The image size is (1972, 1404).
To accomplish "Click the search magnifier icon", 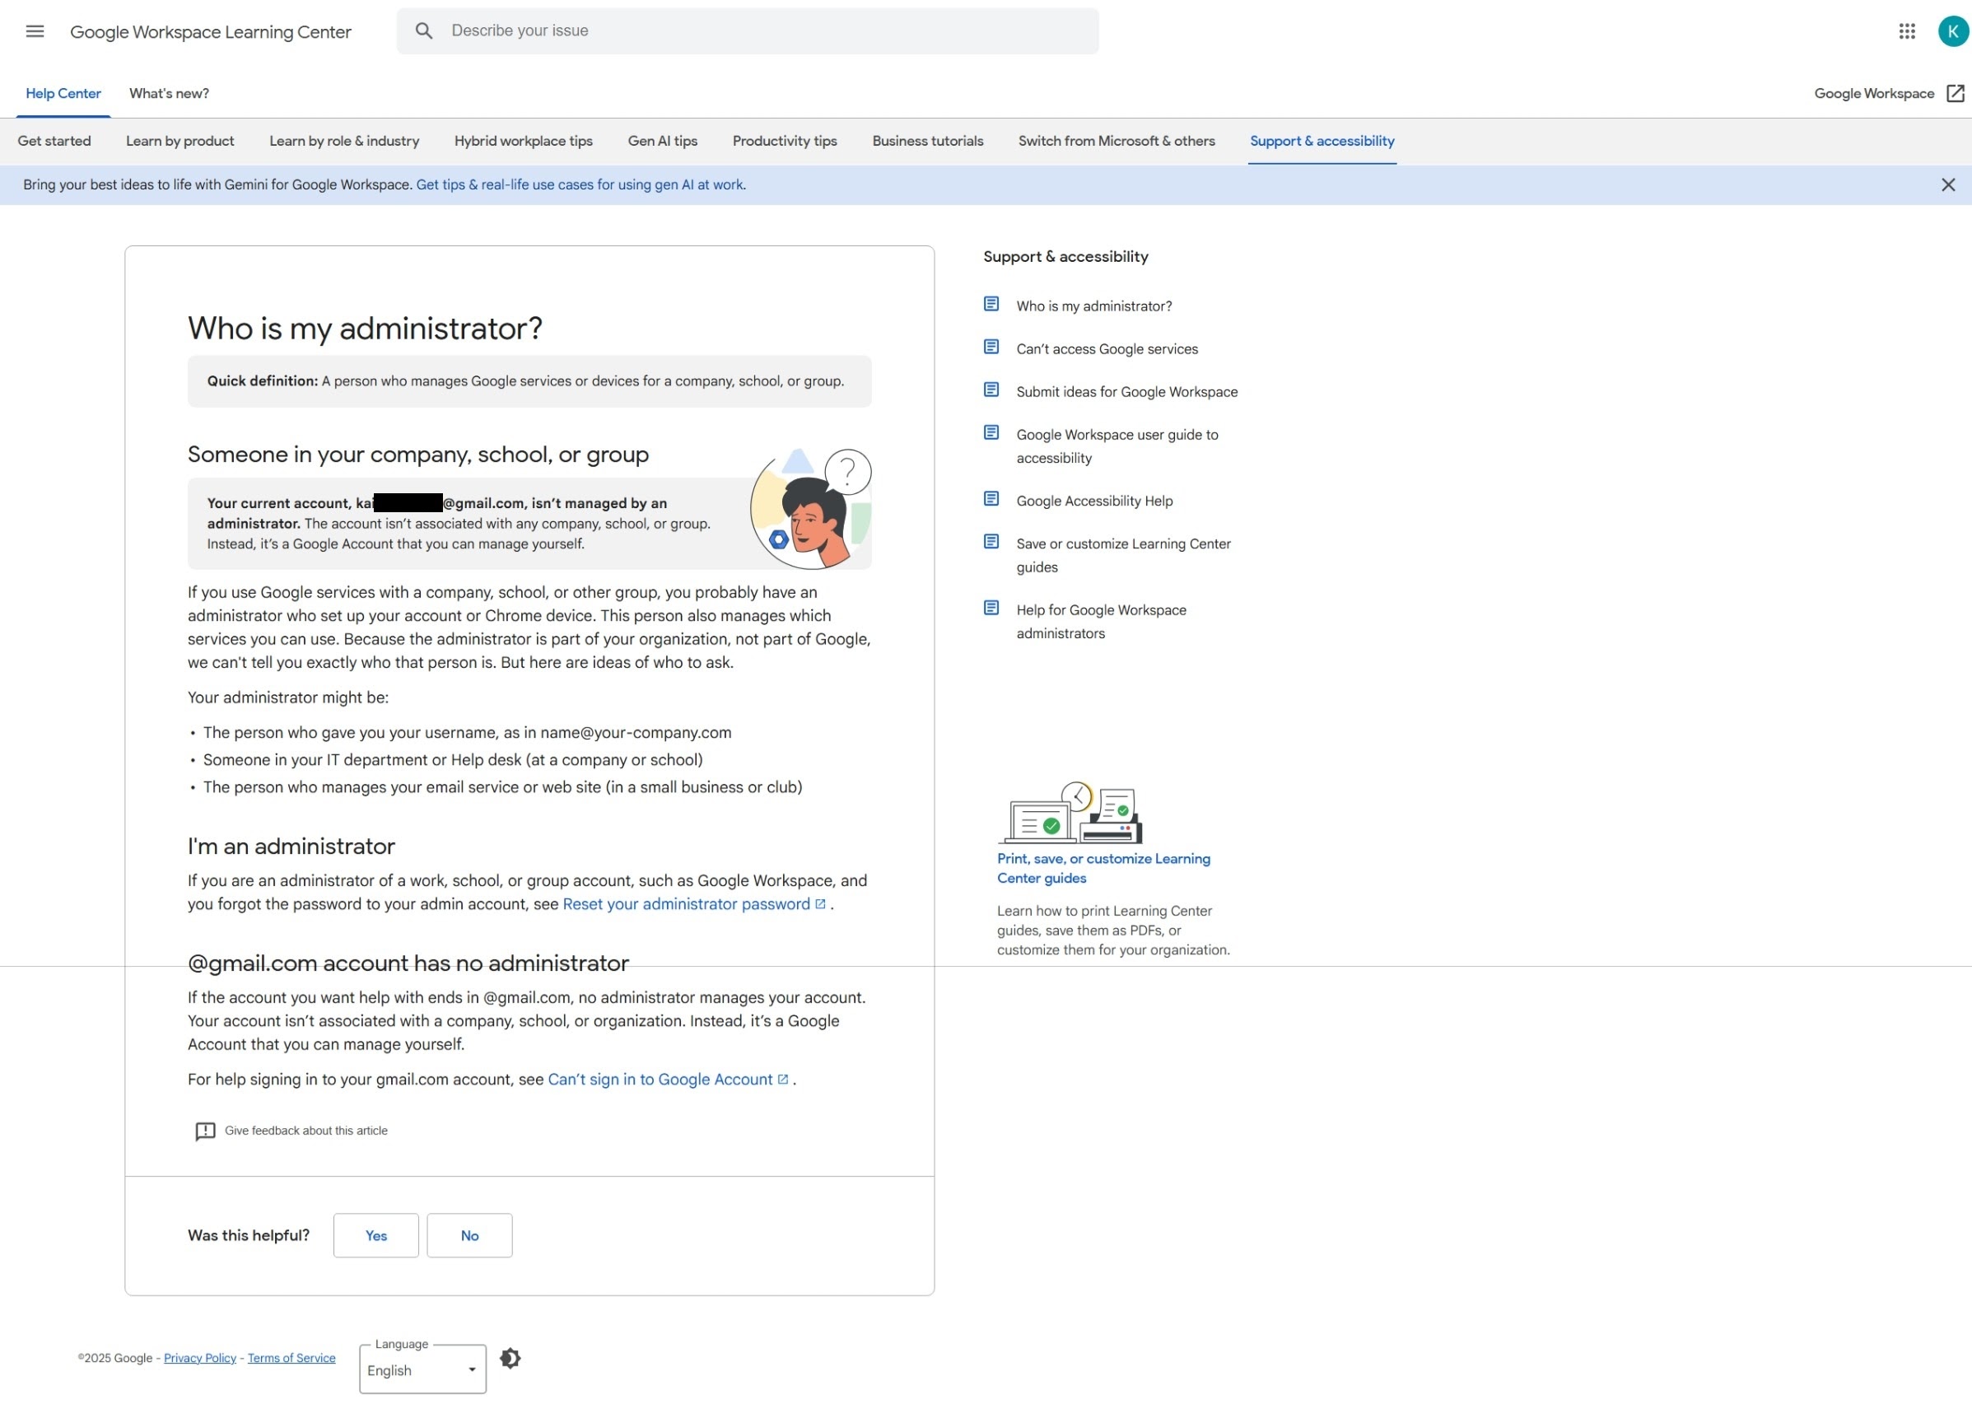I will 423,31.
